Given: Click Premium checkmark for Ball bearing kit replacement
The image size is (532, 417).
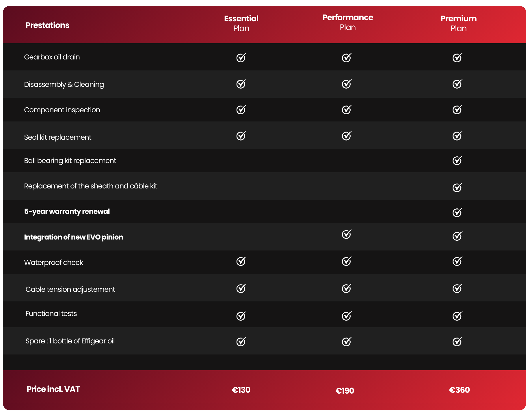Looking at the screenshot, I should [457, 160].
